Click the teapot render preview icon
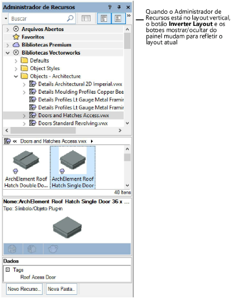 [x=53, y=249]
